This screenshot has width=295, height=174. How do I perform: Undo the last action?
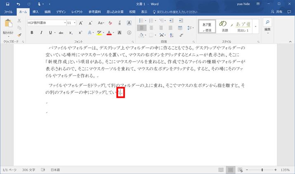click(x=18, y=4)
